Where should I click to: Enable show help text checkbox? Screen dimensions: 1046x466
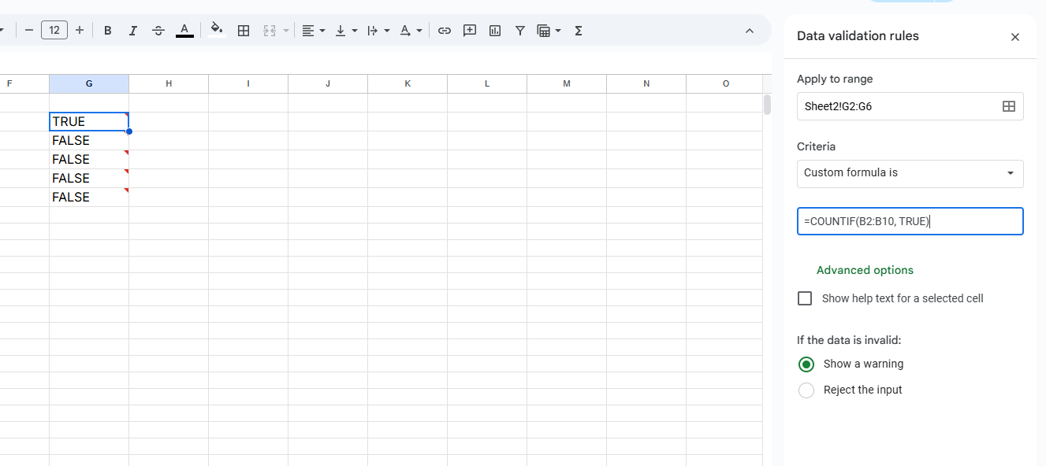(x=805, y=298)
